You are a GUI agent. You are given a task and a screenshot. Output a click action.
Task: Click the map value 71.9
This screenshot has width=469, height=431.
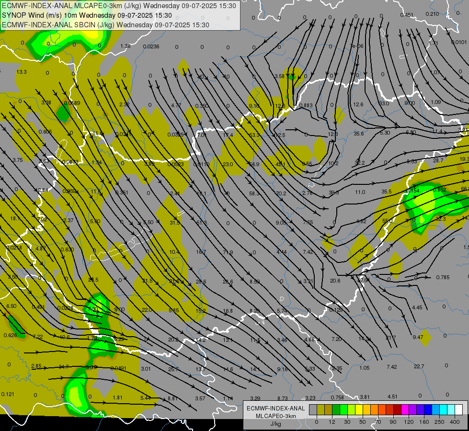(228, 252)
